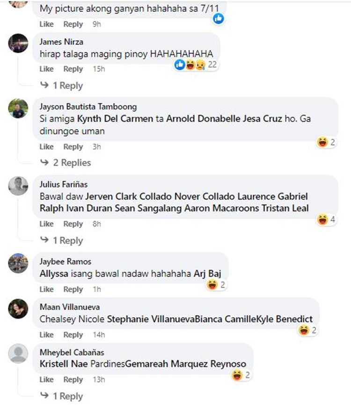
Task: Expand the 2 Replies under Jayson Bautista Tamboong
Action: (66, 162)
